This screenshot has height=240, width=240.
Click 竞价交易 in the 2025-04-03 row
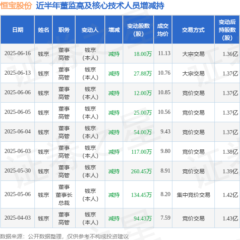coord(193,218)
